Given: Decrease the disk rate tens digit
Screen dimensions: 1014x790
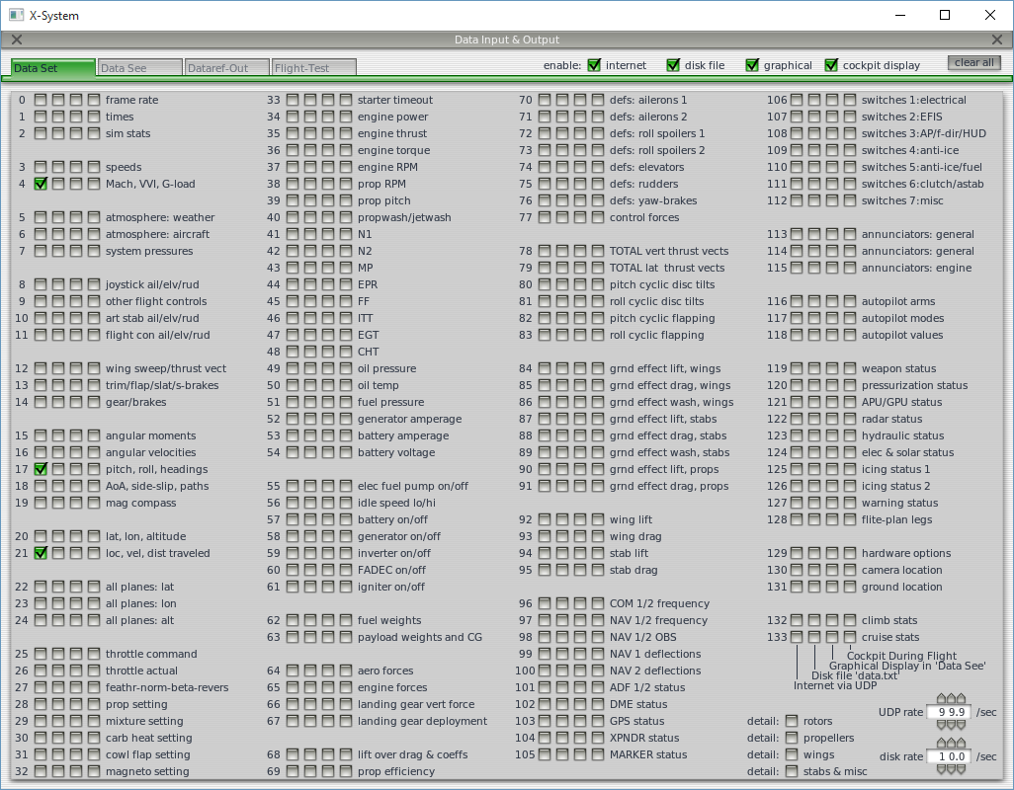Looking at the screenshot, I should point(942,769).
